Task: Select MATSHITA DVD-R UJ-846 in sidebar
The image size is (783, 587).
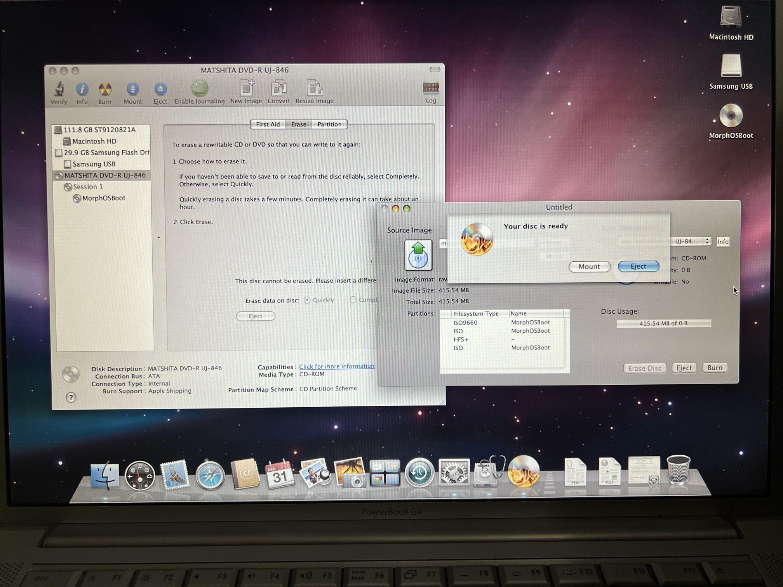Action: coord(104,175)
